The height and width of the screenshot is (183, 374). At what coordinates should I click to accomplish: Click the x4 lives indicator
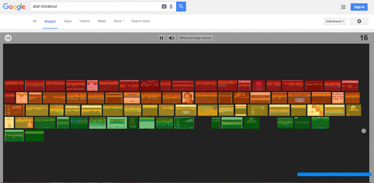click(8, 38)
